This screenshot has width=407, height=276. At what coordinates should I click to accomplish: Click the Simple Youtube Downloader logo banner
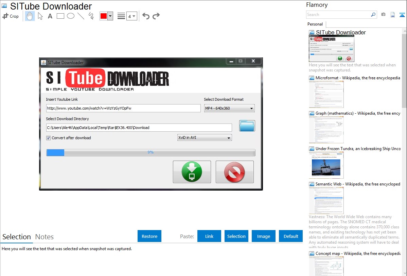coord(107,80)
